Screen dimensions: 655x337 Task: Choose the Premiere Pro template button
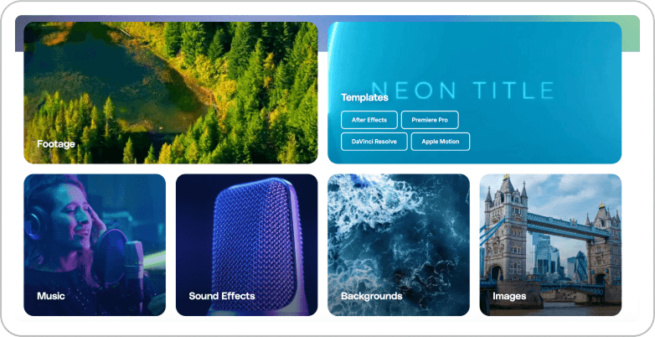(x=430, y=120)
